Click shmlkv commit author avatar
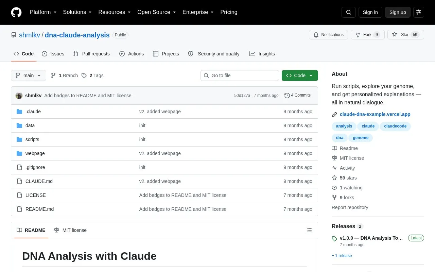This screenshot has height=272, width=435. pyautogui.click(x=19, y=96)
